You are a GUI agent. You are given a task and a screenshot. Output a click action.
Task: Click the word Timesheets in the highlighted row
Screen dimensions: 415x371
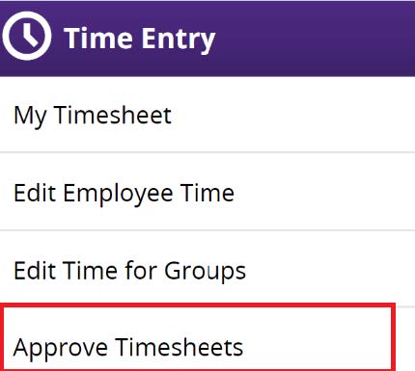coord(180,347)
